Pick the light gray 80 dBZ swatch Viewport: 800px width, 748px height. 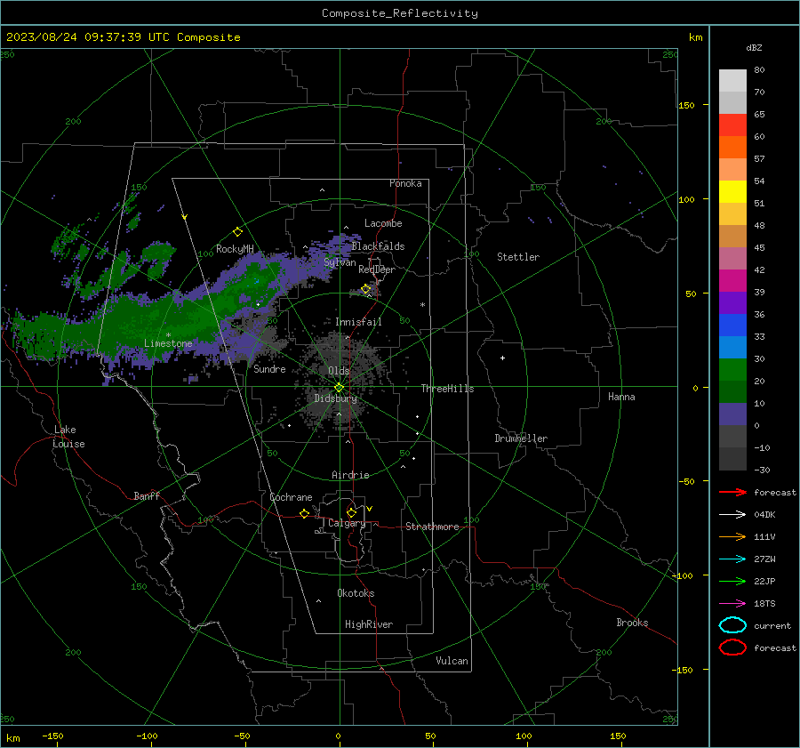pyautogui.click(x=732, y=81)
